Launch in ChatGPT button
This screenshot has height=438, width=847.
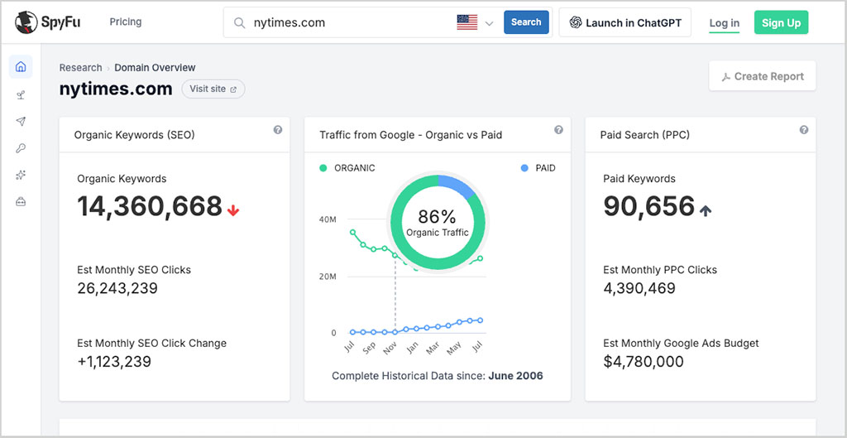click(625, 22)
